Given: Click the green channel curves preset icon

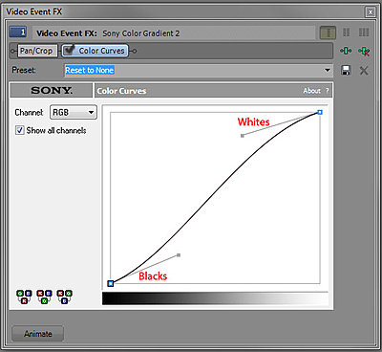Looking at the screenshot, I should click(44, 297).
